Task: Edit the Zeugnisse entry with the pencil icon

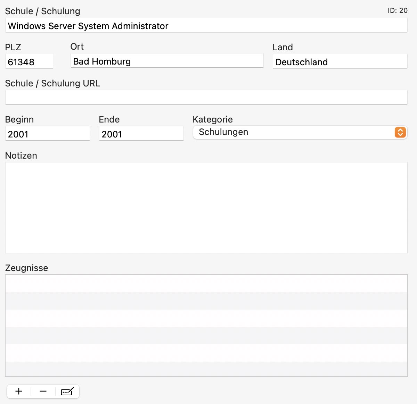Action: pos(67,392)
